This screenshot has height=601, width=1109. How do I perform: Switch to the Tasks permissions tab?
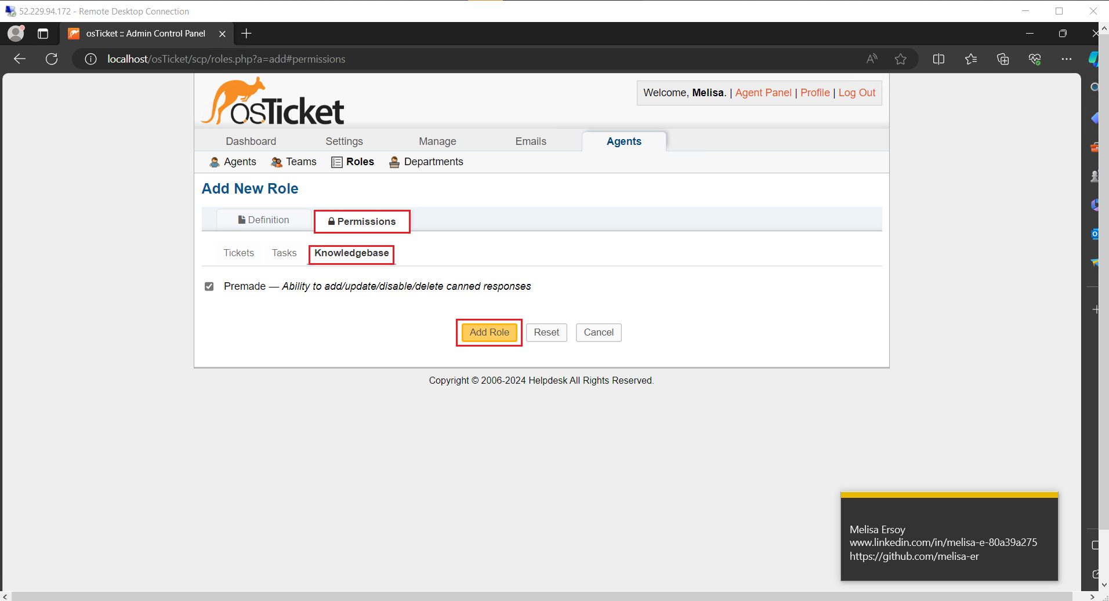[x=284, y=253]
